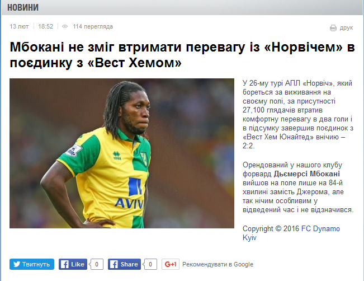
Task: Click the Facebook Share count bubble
Action: (150, 264)
